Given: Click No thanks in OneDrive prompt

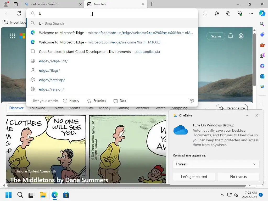Looking at the screenshot, I should point(238,177).
